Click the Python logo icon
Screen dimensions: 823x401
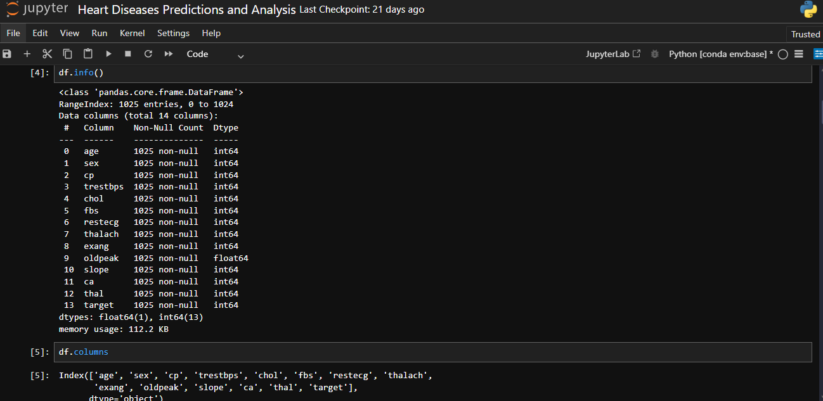point(808,10)
